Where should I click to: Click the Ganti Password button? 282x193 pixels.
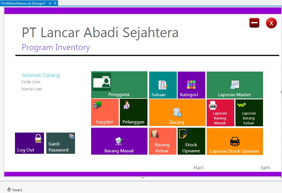60,143
